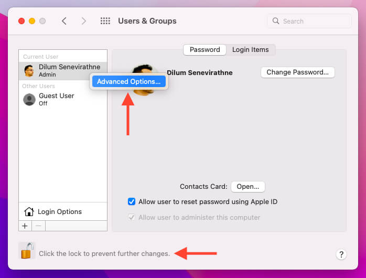
Task: Add a user with the plus button
Action: [25, 226]
